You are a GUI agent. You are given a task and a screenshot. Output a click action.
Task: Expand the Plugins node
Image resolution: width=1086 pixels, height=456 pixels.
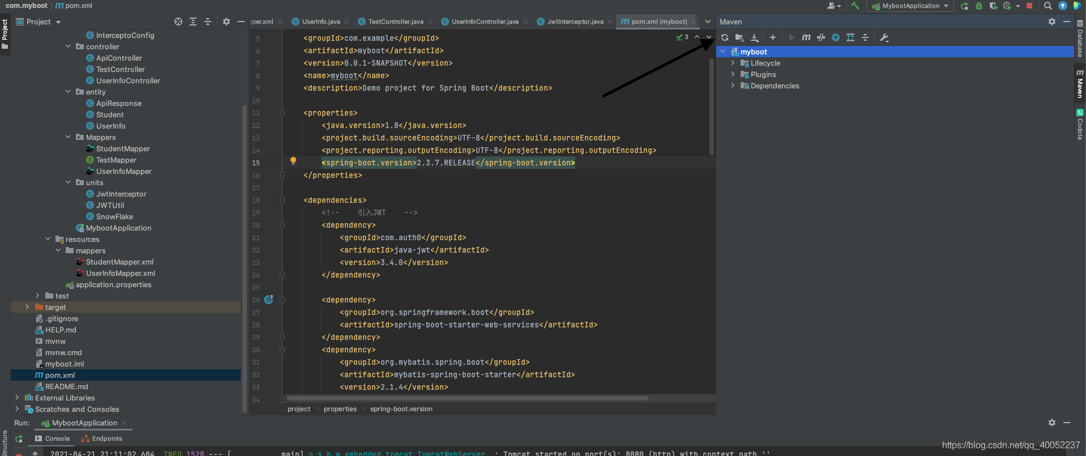(733, 74)
